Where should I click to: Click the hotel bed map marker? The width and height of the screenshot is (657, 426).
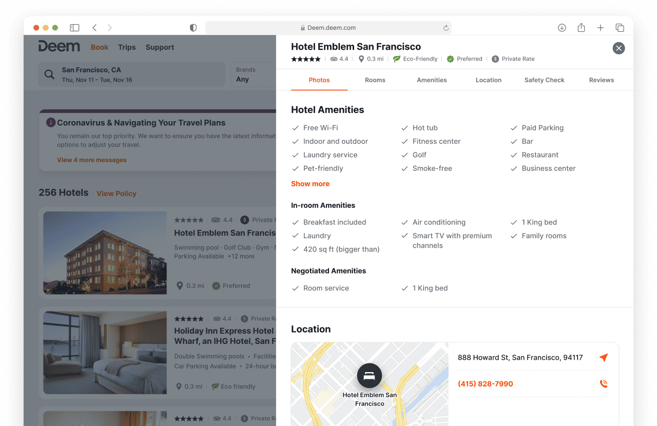370,376
